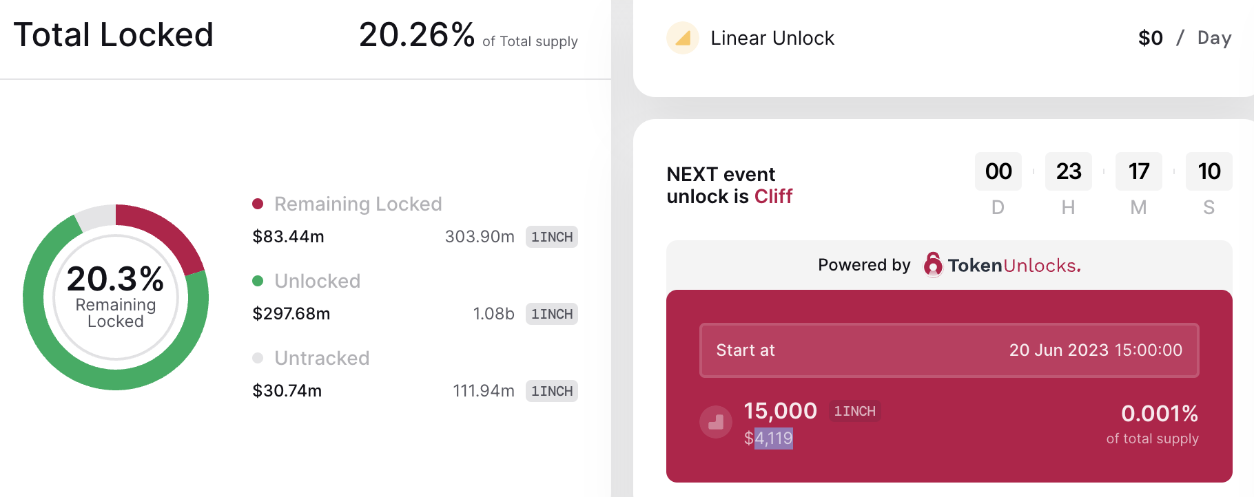This screenshot has height=497, width=1254.
Task: Click the TokenUnlocks padlock logo icon
Action: point(933,265)
